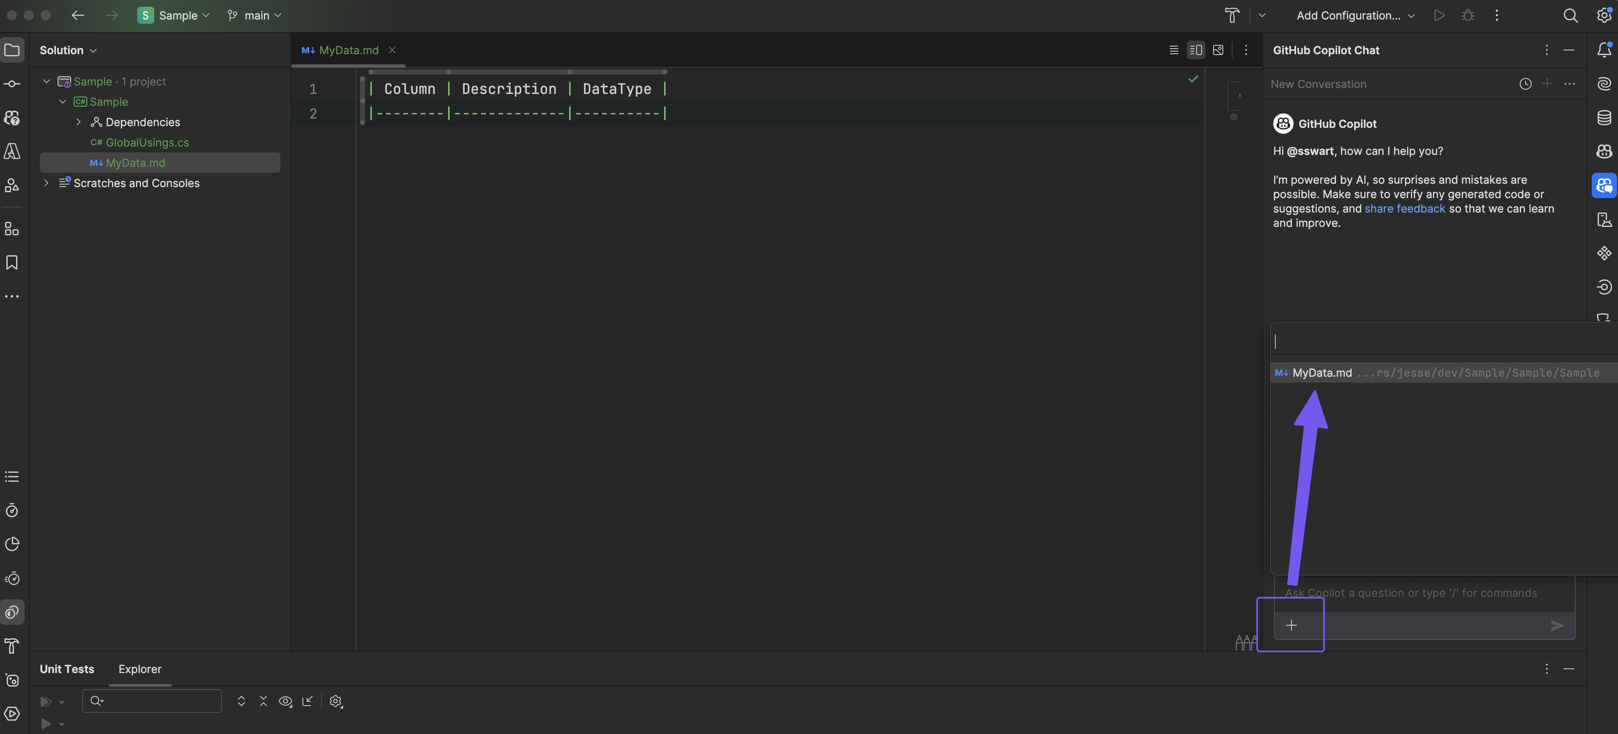Switch to the Explorer tab
1618x734 pixels.
[140, 669]
